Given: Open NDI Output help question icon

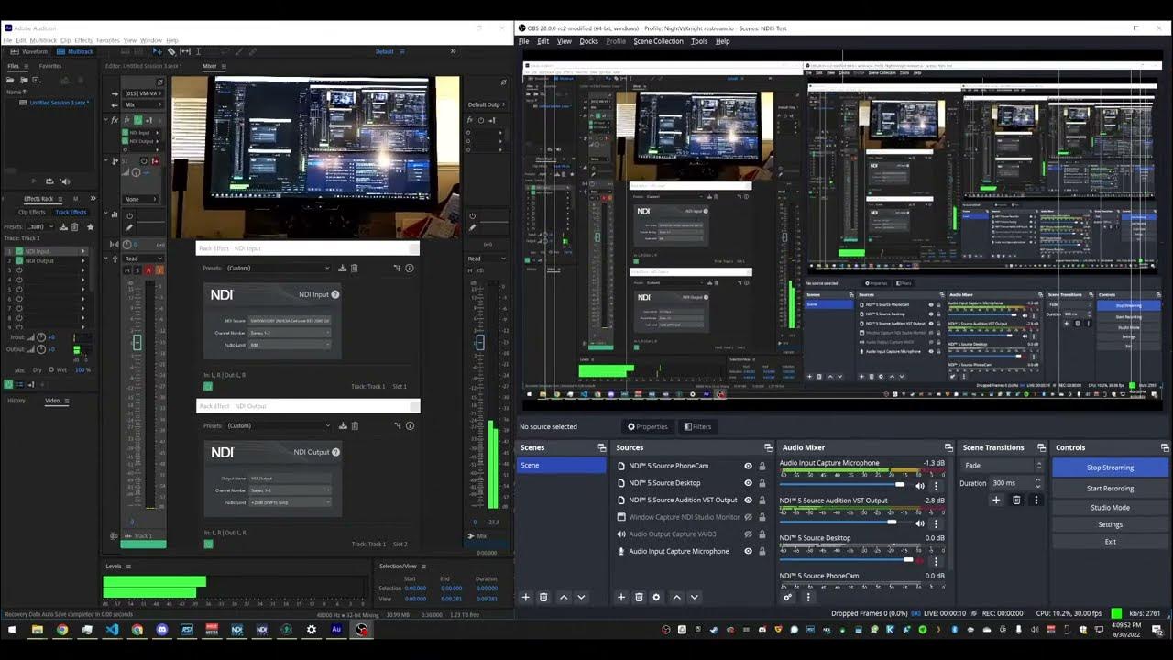Looking at the screenshot, I should (336, 452).
